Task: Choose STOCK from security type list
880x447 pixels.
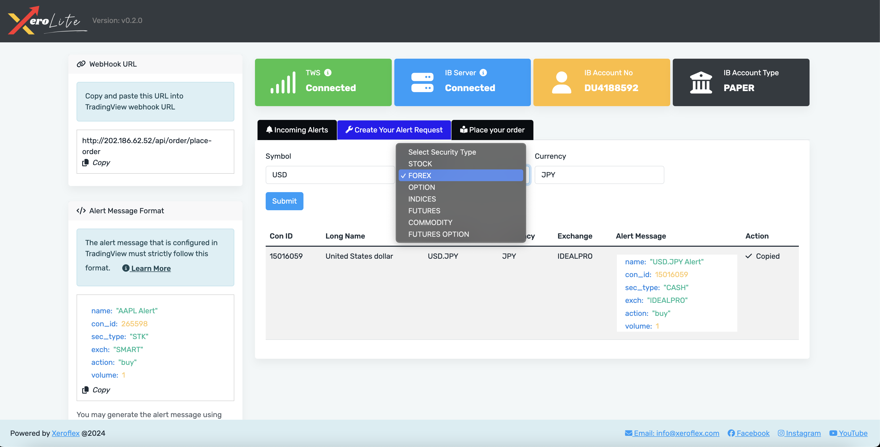Action: [420, 164]
